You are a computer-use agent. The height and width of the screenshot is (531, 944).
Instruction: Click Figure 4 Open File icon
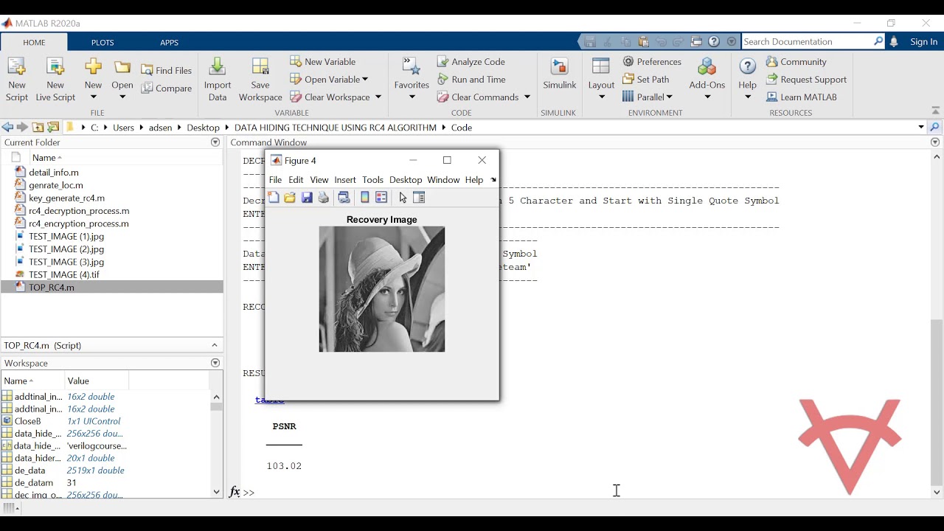pyautogui.click(x=290, y=198)
